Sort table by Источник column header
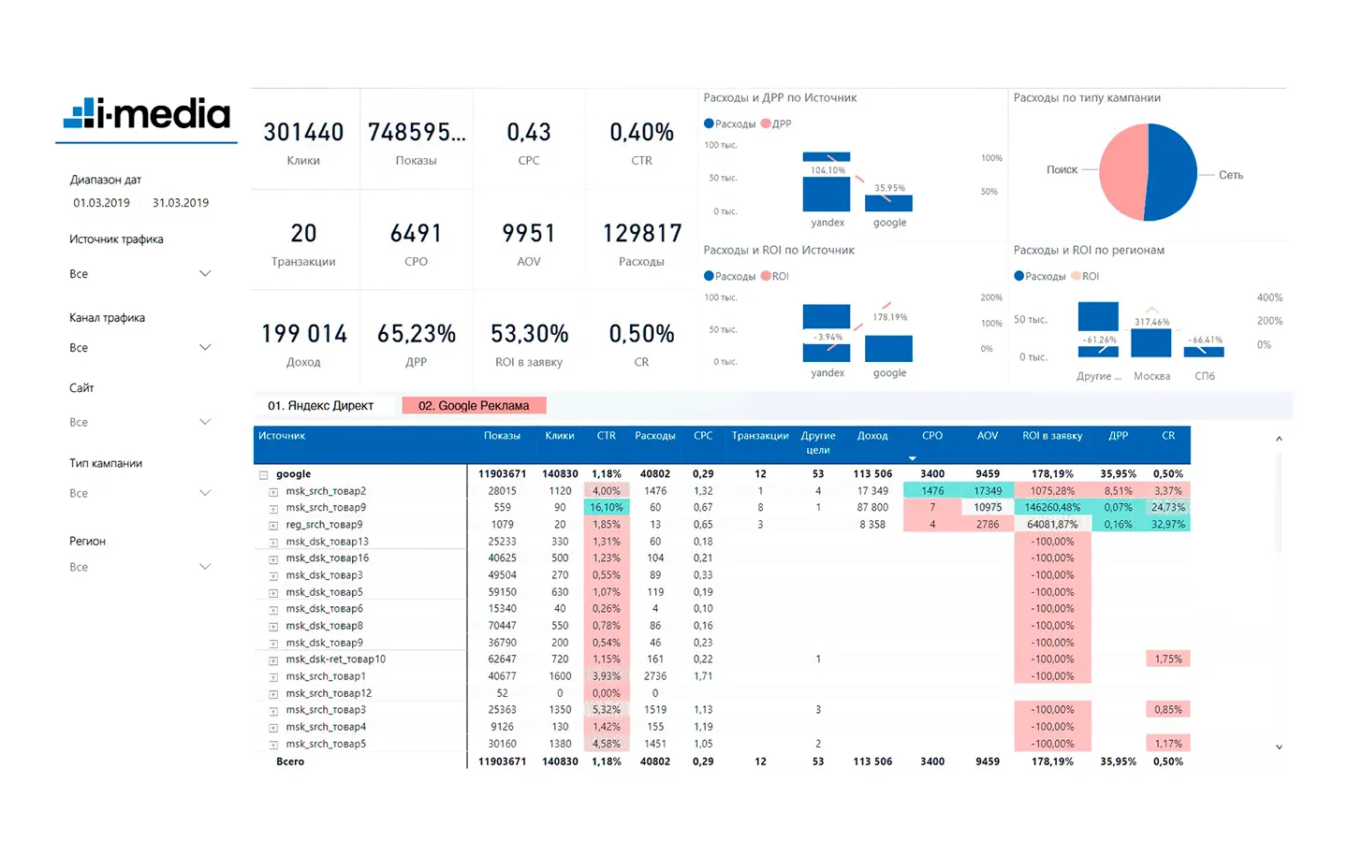 pos(282,436)
